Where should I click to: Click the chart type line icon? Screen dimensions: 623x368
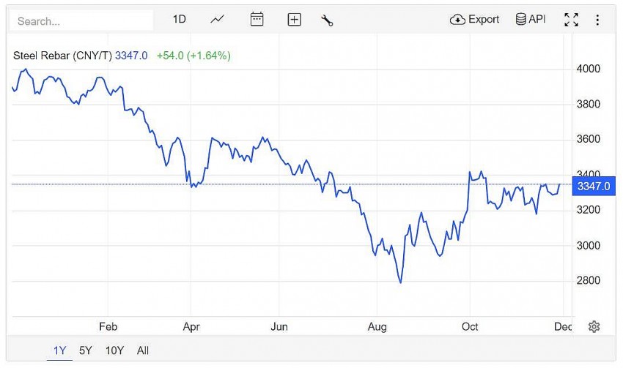click(217, 20)
